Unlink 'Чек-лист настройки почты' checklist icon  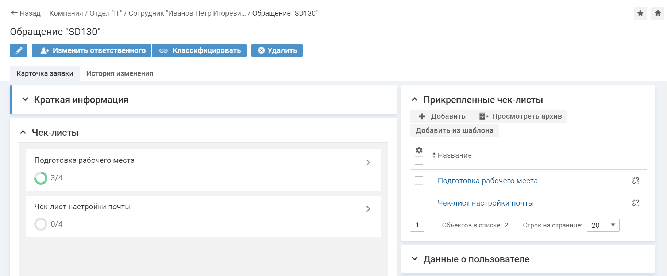635,203
